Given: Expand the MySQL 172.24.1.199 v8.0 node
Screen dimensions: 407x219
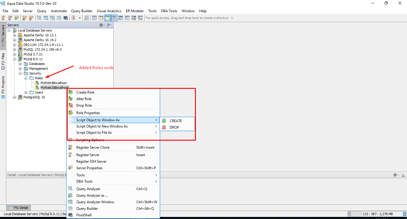Looking at the screenshot, I should pyautogui.click(x=14, y=49).
